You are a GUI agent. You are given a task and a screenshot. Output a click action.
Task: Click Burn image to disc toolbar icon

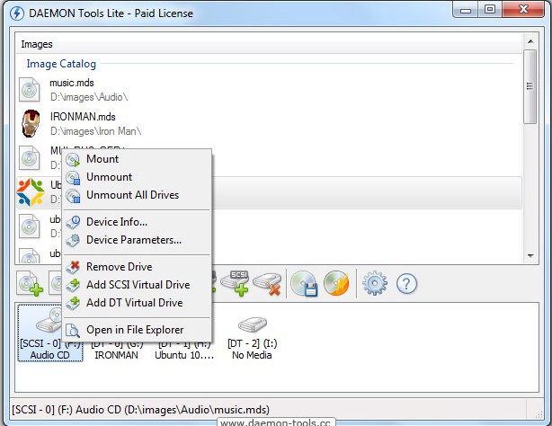(336, 283)
